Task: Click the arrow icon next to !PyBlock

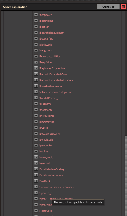Action: click(x=36, y=128)
